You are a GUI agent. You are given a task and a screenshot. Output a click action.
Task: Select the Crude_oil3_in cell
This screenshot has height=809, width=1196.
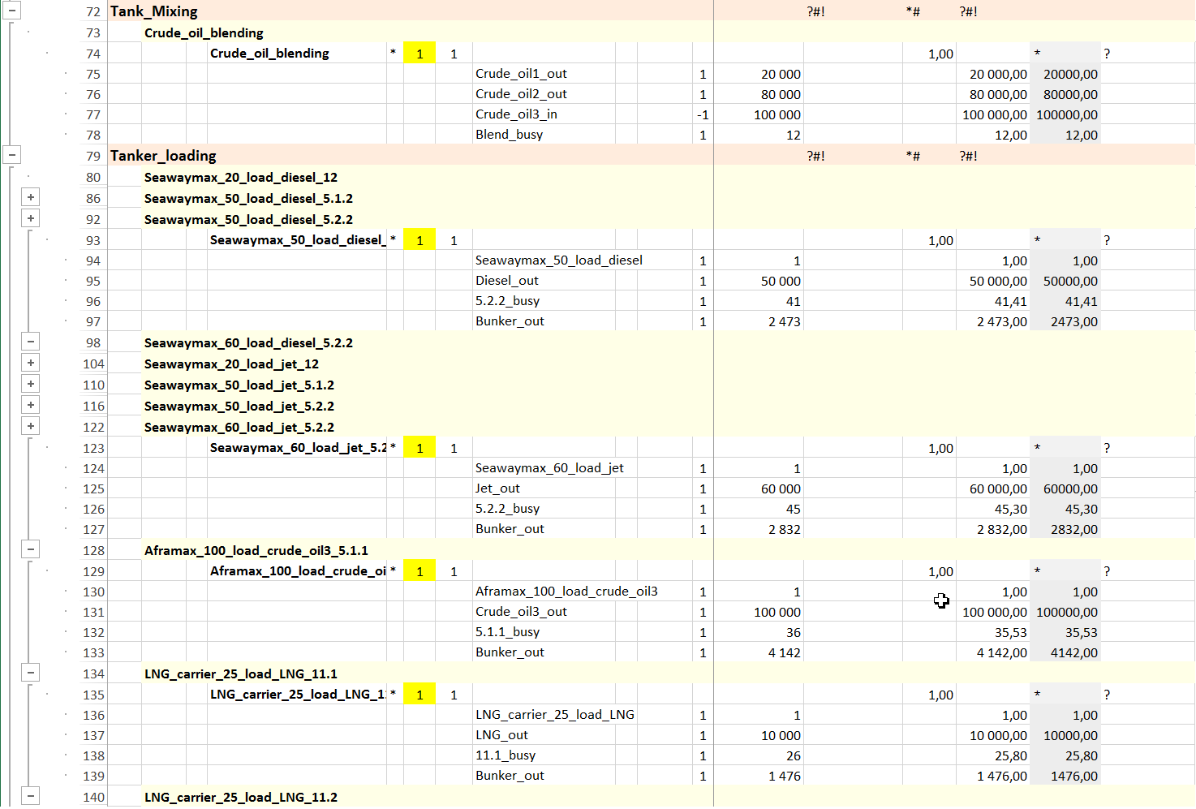pyautogui.click(x=516, y=114)
